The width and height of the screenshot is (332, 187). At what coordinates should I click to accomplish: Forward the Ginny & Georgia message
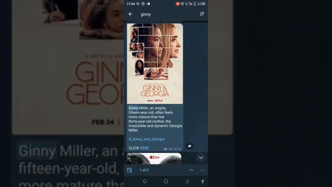pos(189,146)
